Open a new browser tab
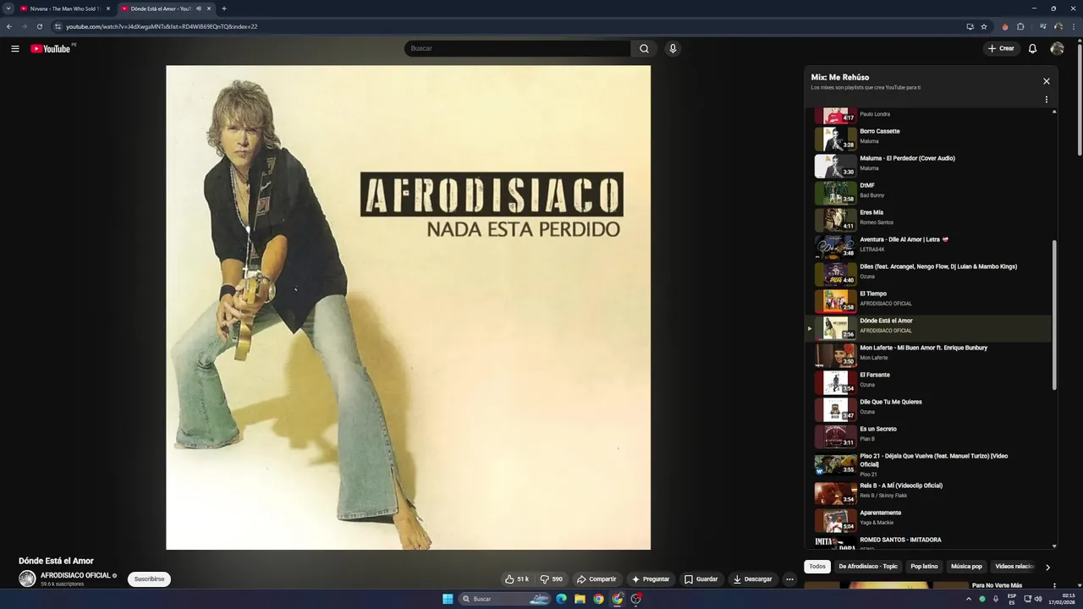1083x609 pixels. [224, 8]
